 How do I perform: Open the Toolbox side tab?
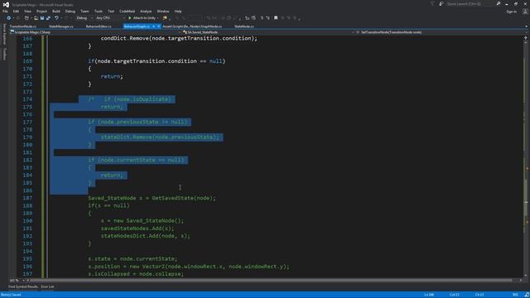click(4, 54)
